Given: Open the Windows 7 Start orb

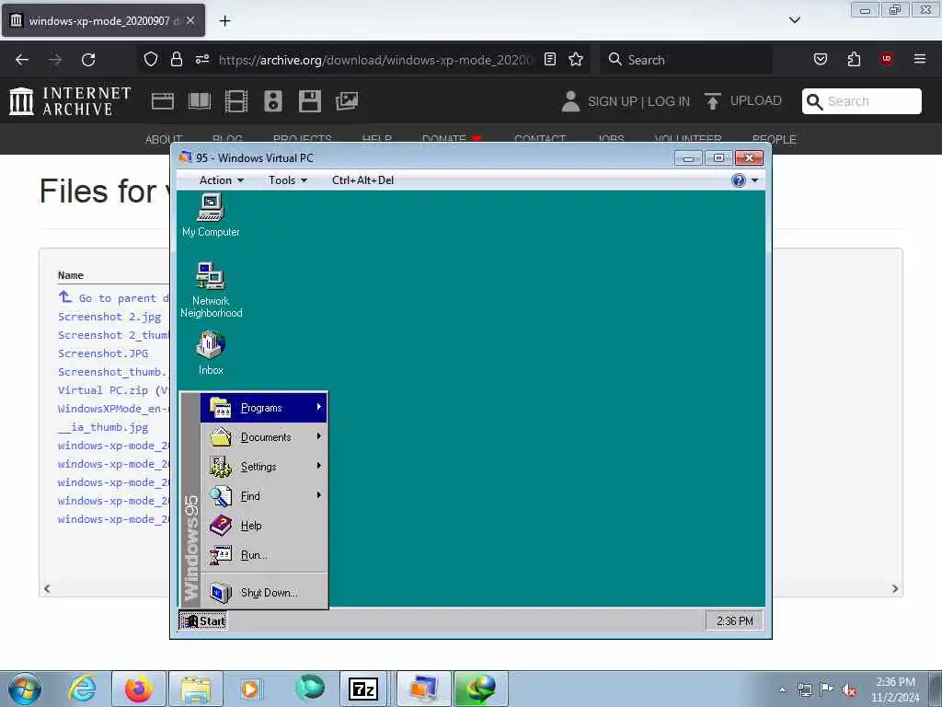Looking at the screenshot, I should click(25, 689).
